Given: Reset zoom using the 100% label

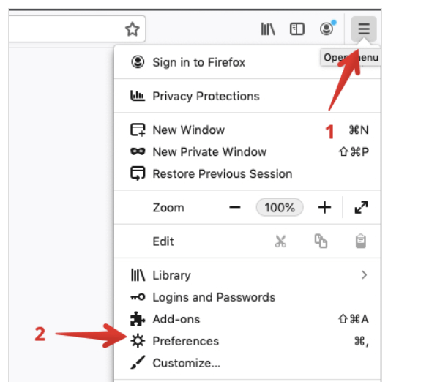Looking at the screenshot, I should [280, 207].
